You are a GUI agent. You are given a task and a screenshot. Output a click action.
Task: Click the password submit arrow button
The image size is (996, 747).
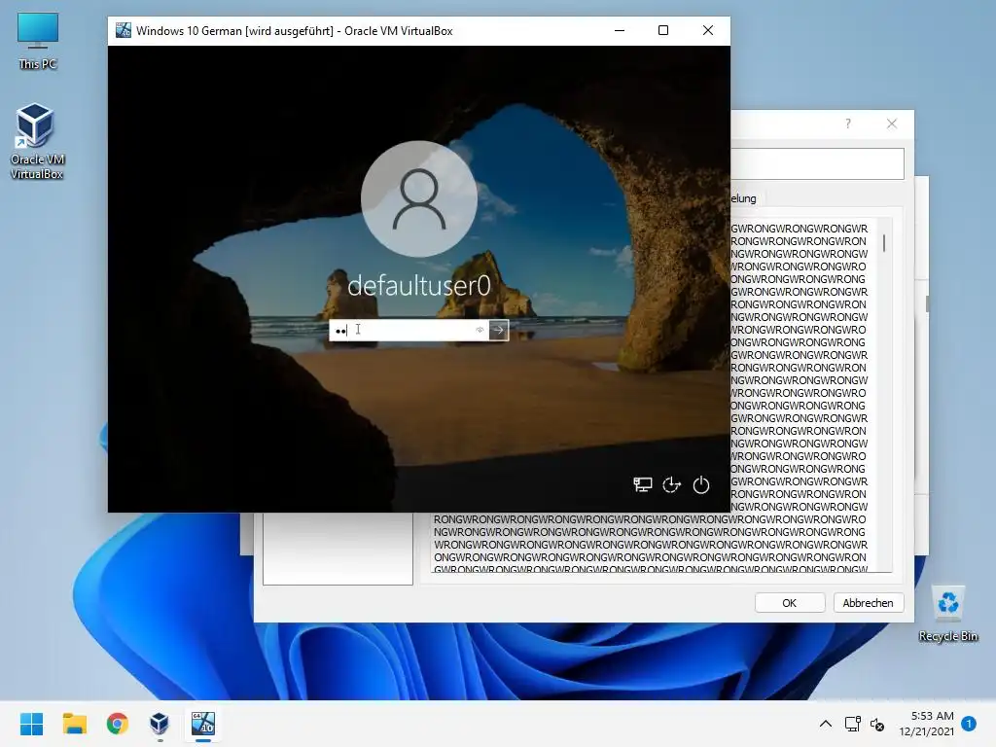[x=499, y=330]
